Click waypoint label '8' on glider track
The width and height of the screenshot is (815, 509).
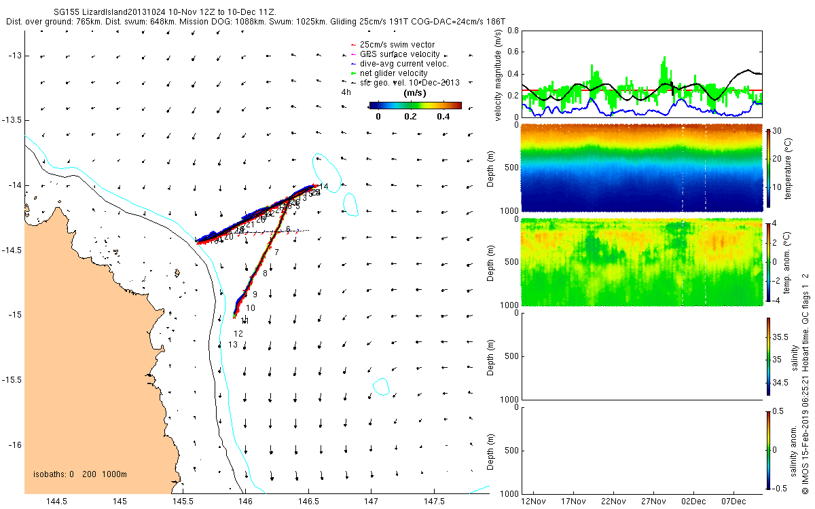(265, 274)
